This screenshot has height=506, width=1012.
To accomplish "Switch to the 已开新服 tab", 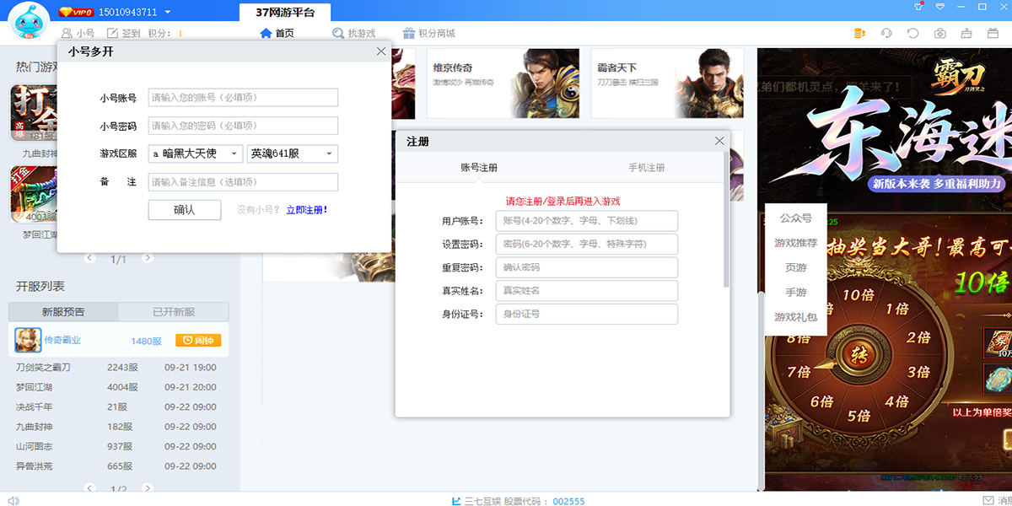I will tap(174, 312).
